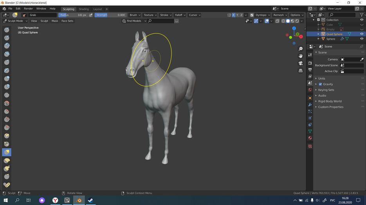Open the Render properties tab

coord(310,63)
